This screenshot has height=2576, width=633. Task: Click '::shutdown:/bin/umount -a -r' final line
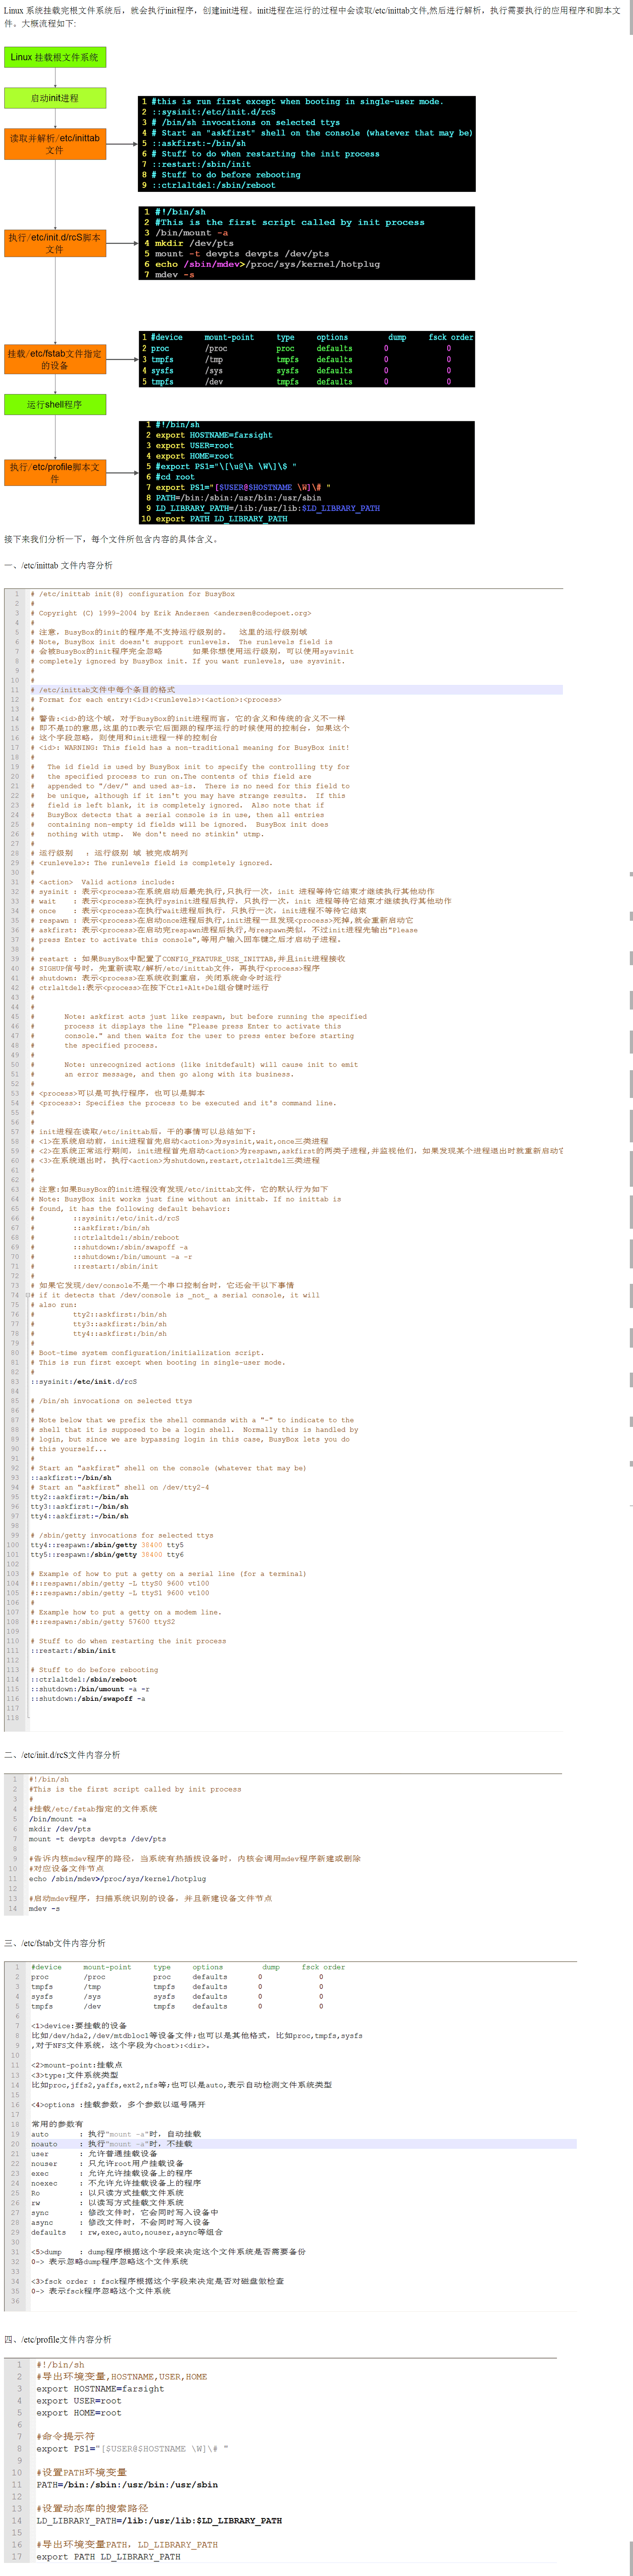(x=89, y=1689)
